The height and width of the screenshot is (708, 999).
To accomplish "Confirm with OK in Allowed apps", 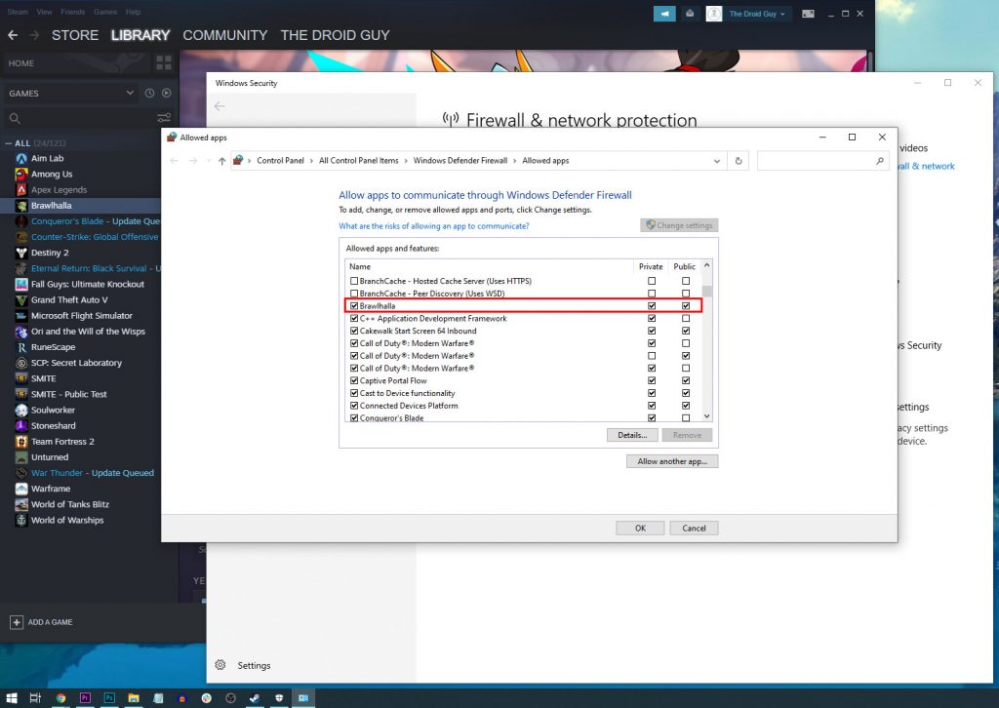I will click(640, 529).
